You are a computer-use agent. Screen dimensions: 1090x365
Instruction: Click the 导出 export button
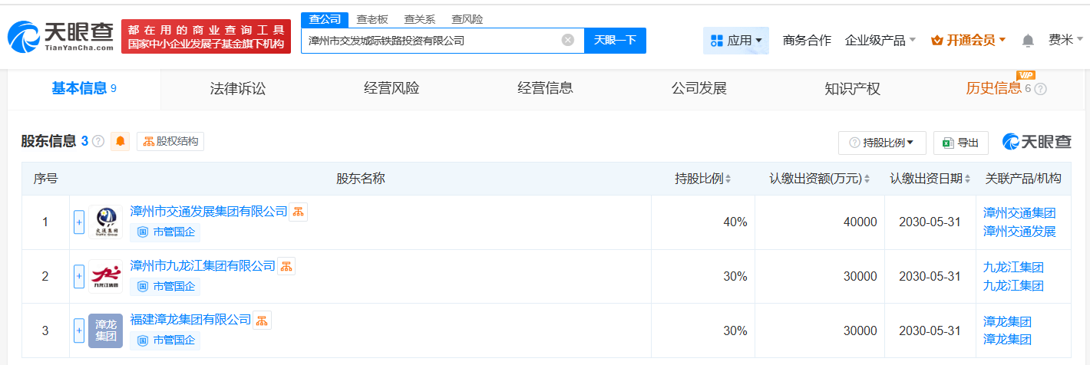pos(961,142)
